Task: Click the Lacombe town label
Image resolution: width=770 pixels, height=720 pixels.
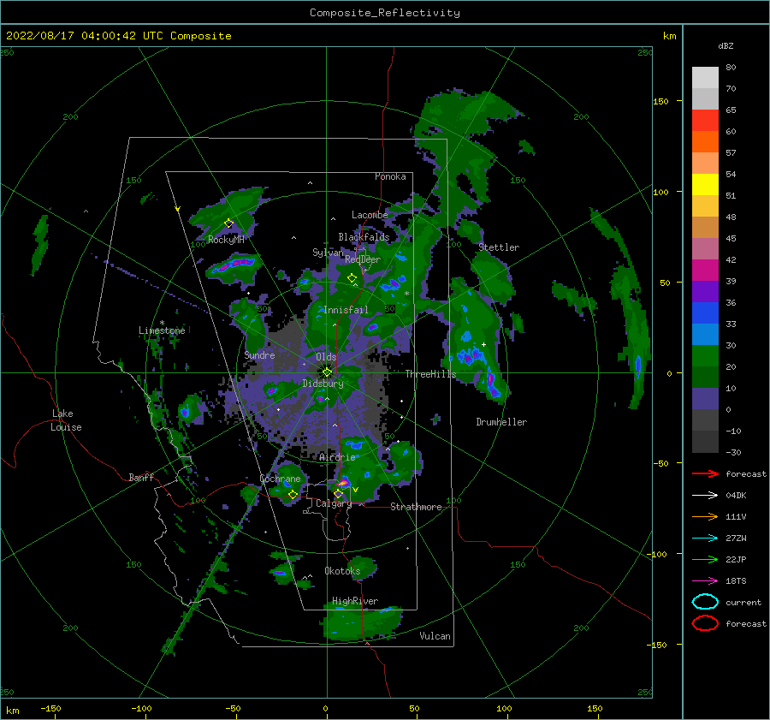Action: (x=370, y=215)
